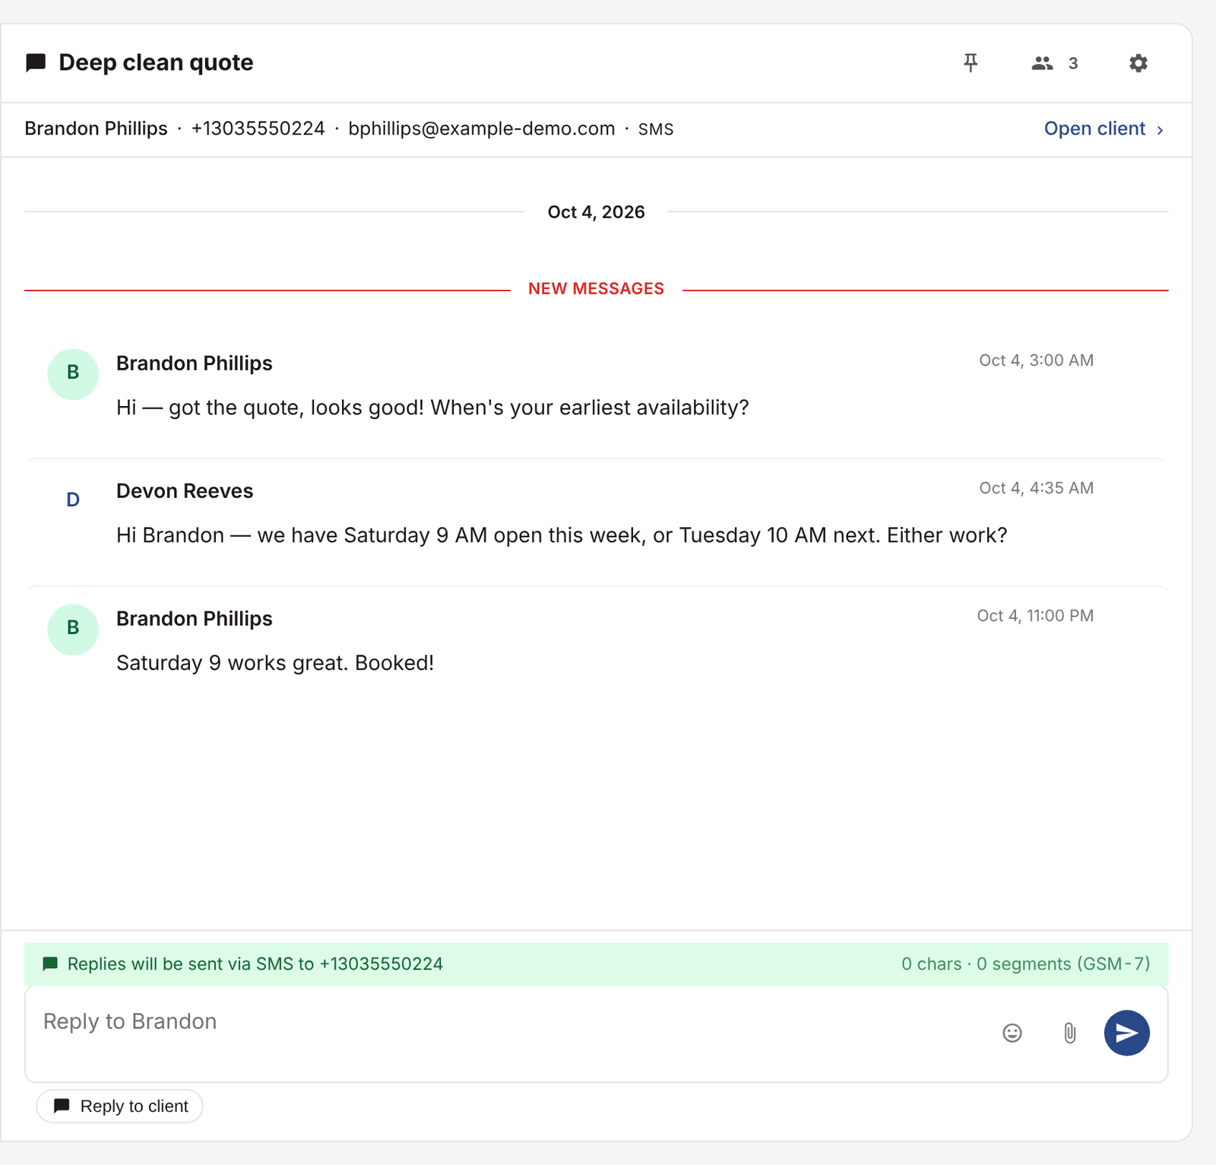Click the Oct 4, 4:35 AM timestamp
The height and width of the screenshot is (1165, 1216).
coord(1036,488)
